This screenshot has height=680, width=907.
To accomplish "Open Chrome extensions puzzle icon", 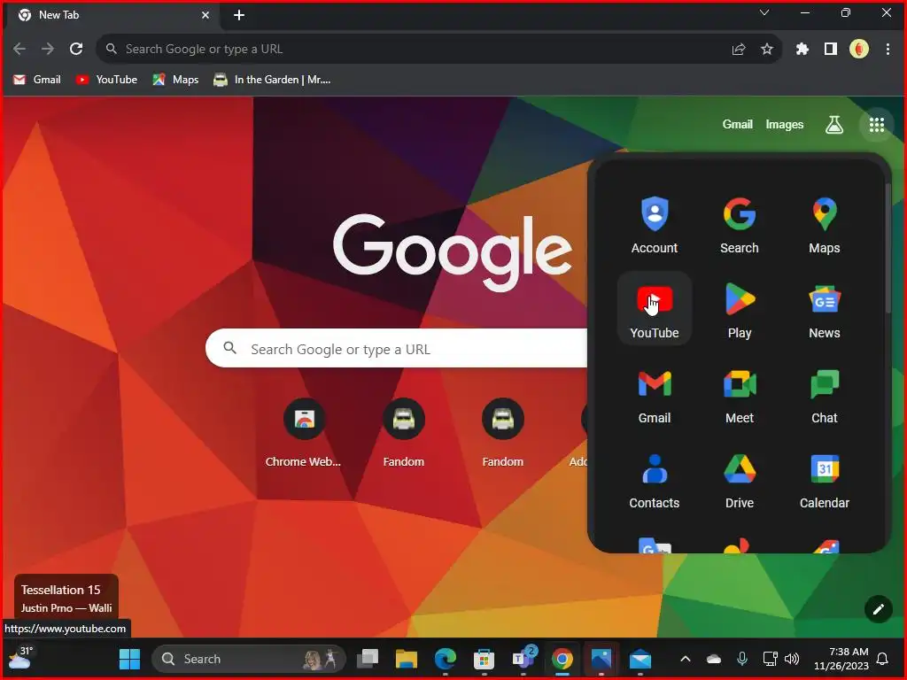I will coord(802,50).
